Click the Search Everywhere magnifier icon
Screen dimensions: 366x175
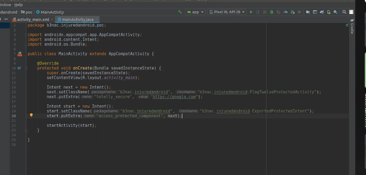click(x=344, y=12)
